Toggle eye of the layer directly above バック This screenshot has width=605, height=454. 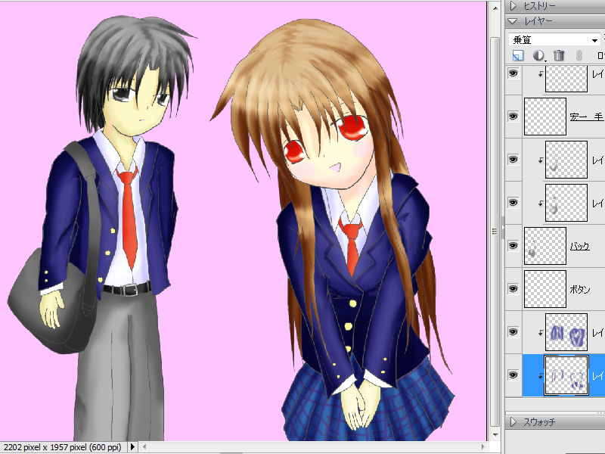coord(513,202)
